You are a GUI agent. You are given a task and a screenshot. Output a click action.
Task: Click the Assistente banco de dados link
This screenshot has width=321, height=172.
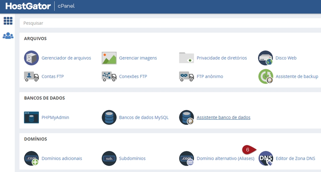[223, 117]
